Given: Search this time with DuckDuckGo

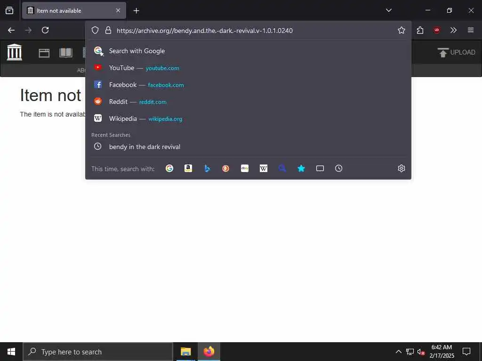Looking at the screenshot, I should (x=225, y=168).
